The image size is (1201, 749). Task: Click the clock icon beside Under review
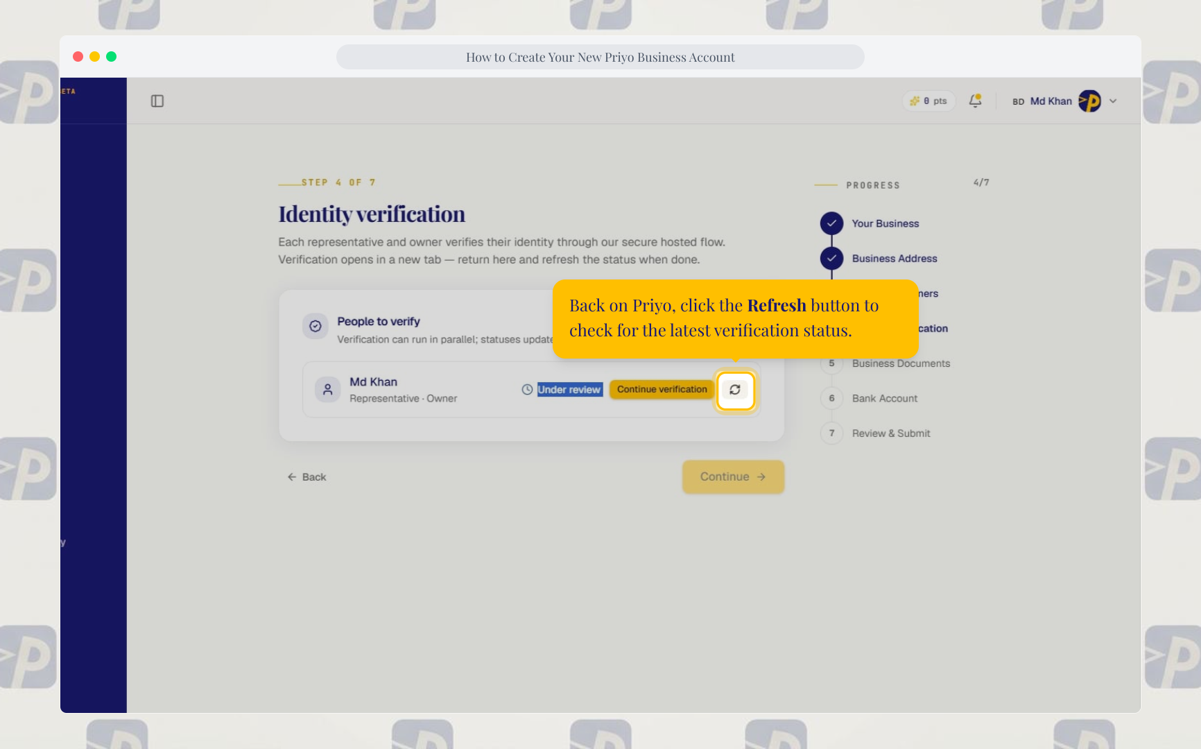pyautogui.click(x=527, y=390)
